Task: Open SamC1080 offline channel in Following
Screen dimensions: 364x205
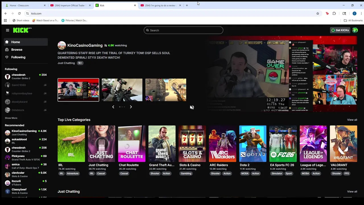Action: [26, 85]
